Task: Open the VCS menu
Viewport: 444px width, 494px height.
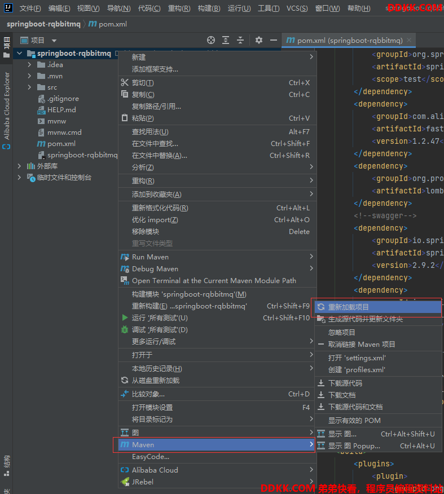Action: coord(297,8)
